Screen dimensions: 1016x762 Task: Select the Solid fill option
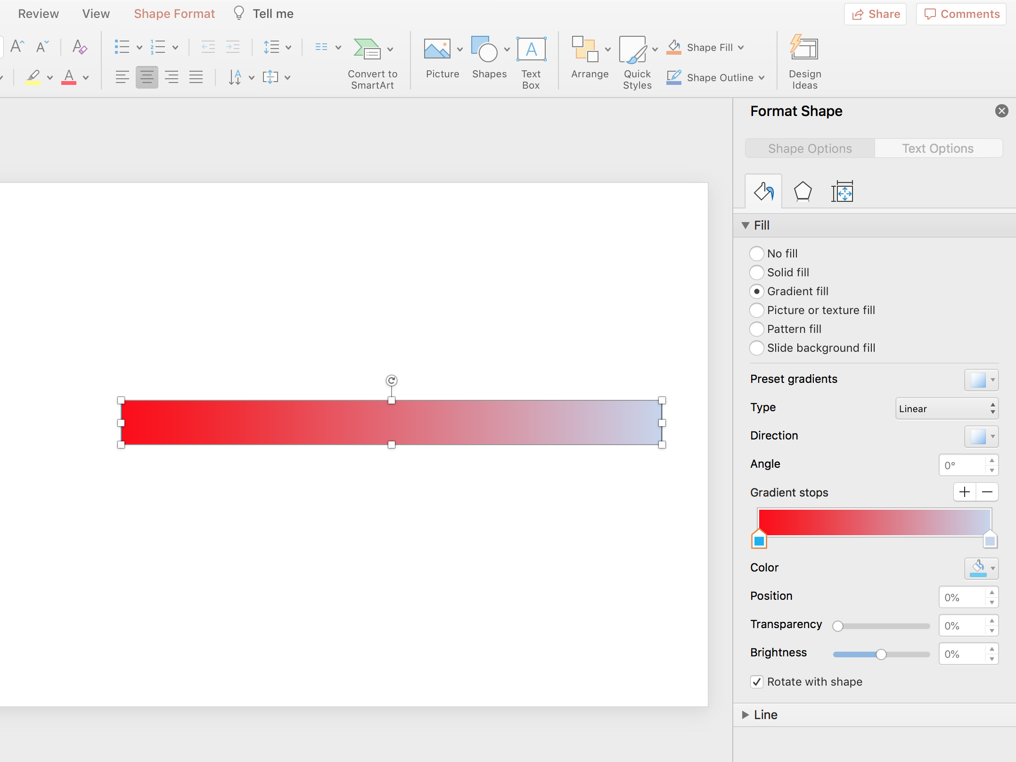[x=756, y=273]
